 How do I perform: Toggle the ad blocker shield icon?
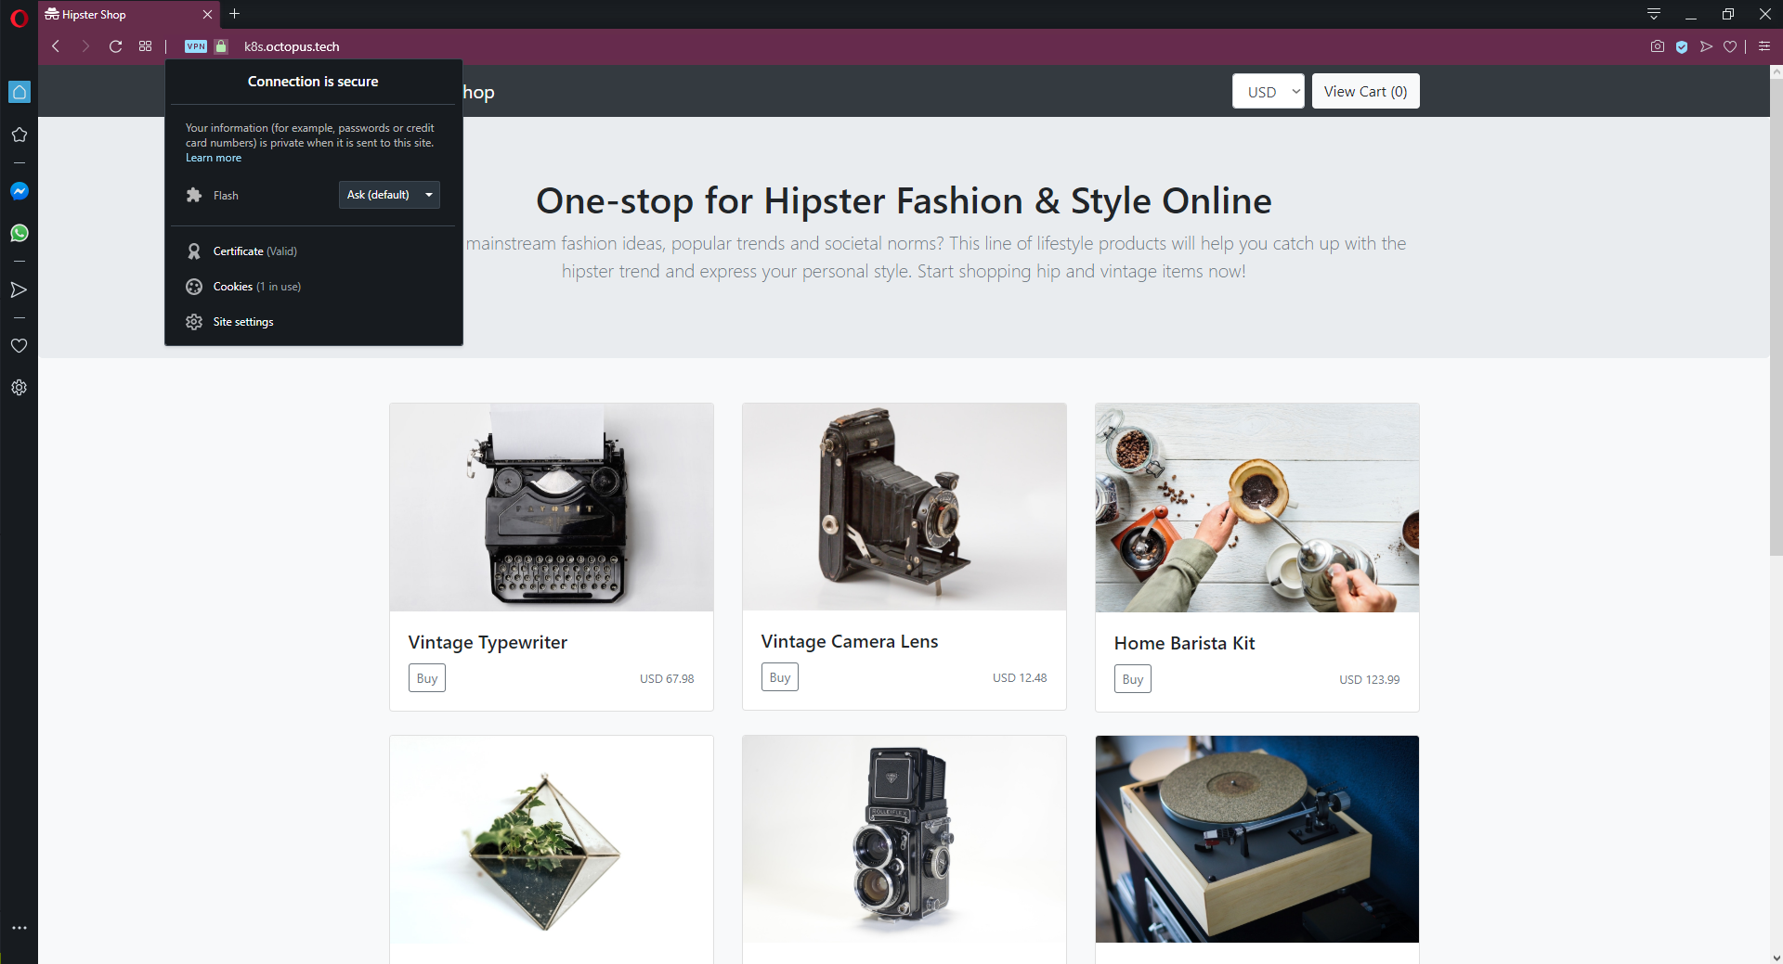point(1682,46)
